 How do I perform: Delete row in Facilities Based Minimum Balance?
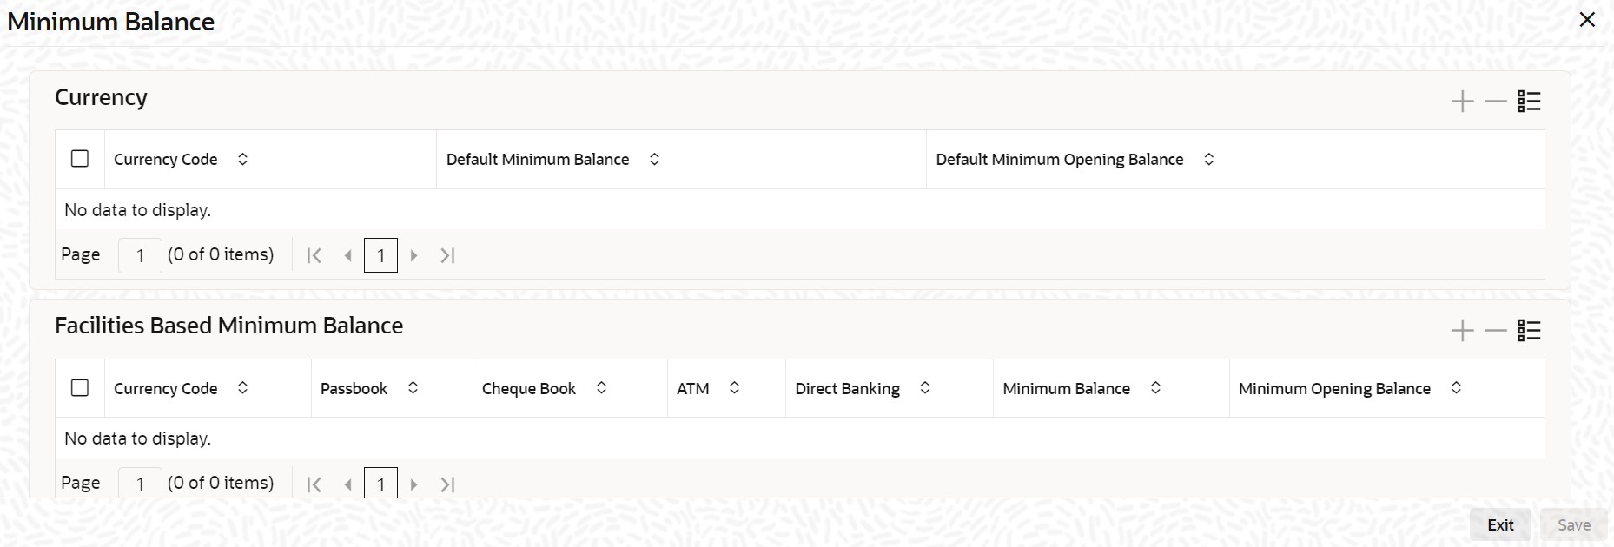1495,331
